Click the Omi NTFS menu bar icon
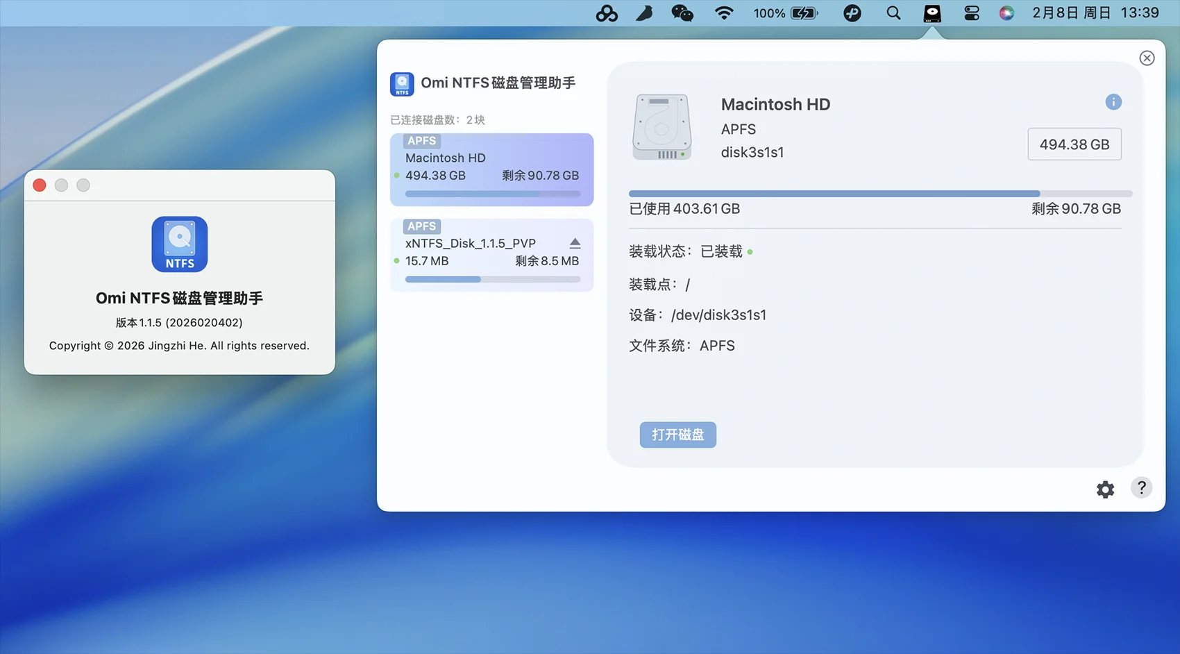The height and width of the screenshot is (654, 1180). 932,13
